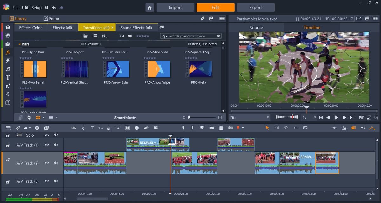
Task: Toggle visibility of A/V Track (1)
Action: point(47,145)
